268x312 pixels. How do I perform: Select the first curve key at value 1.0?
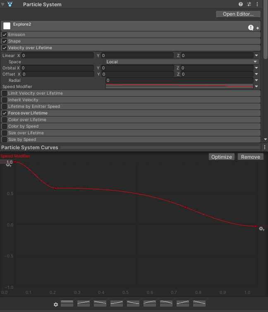[15, 162]
